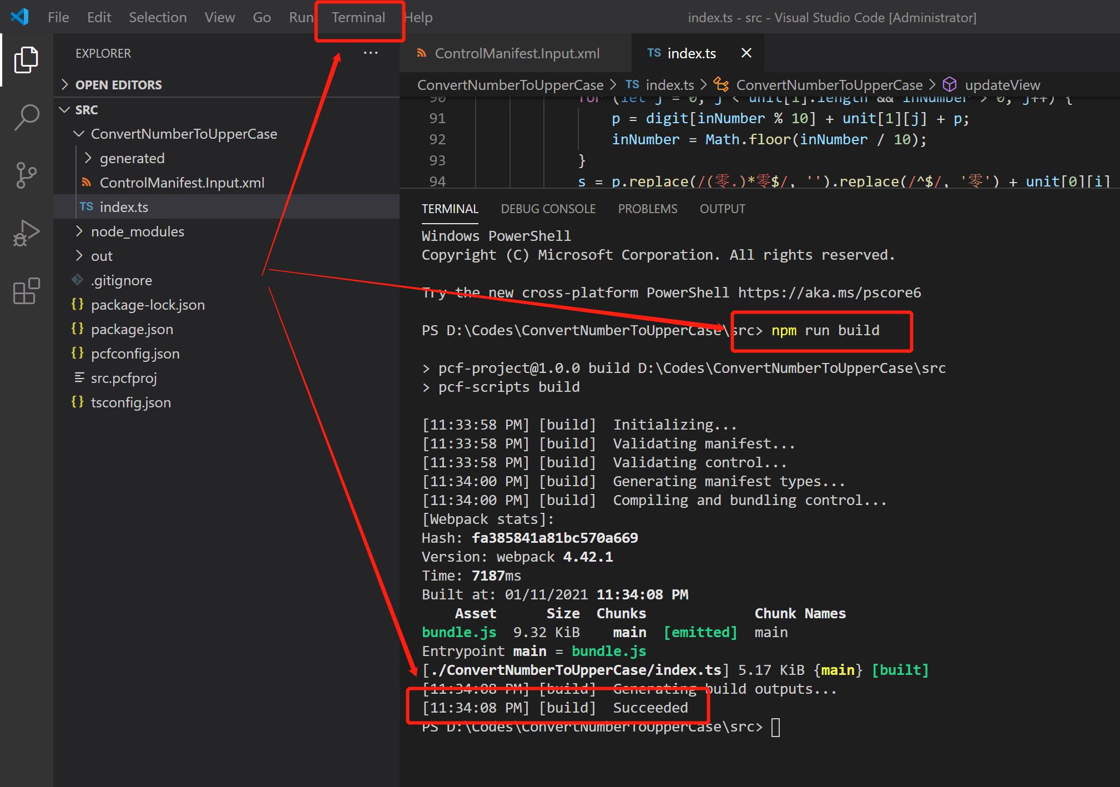Expand the generated folder
Viewport: 1120px width, 787px height.
(x=88, y=158)
